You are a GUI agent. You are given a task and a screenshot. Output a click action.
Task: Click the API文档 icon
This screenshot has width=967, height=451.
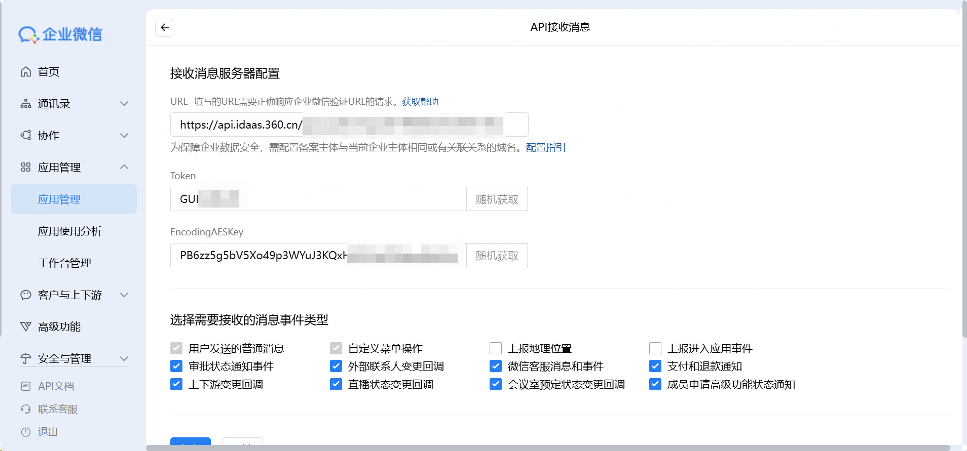point(26,386)
